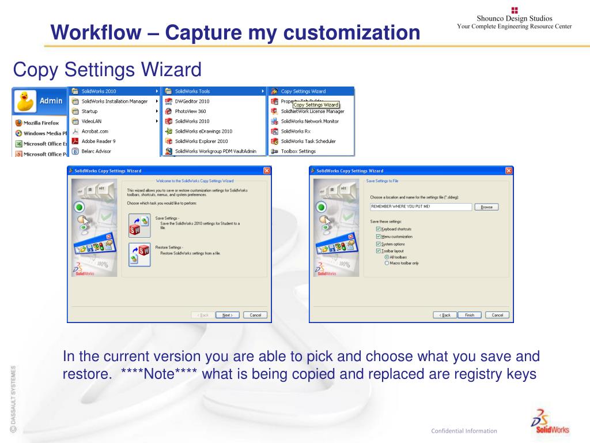Select the All toolbars radio button
The height and width of the screenshot is (443, 590).
387,257
